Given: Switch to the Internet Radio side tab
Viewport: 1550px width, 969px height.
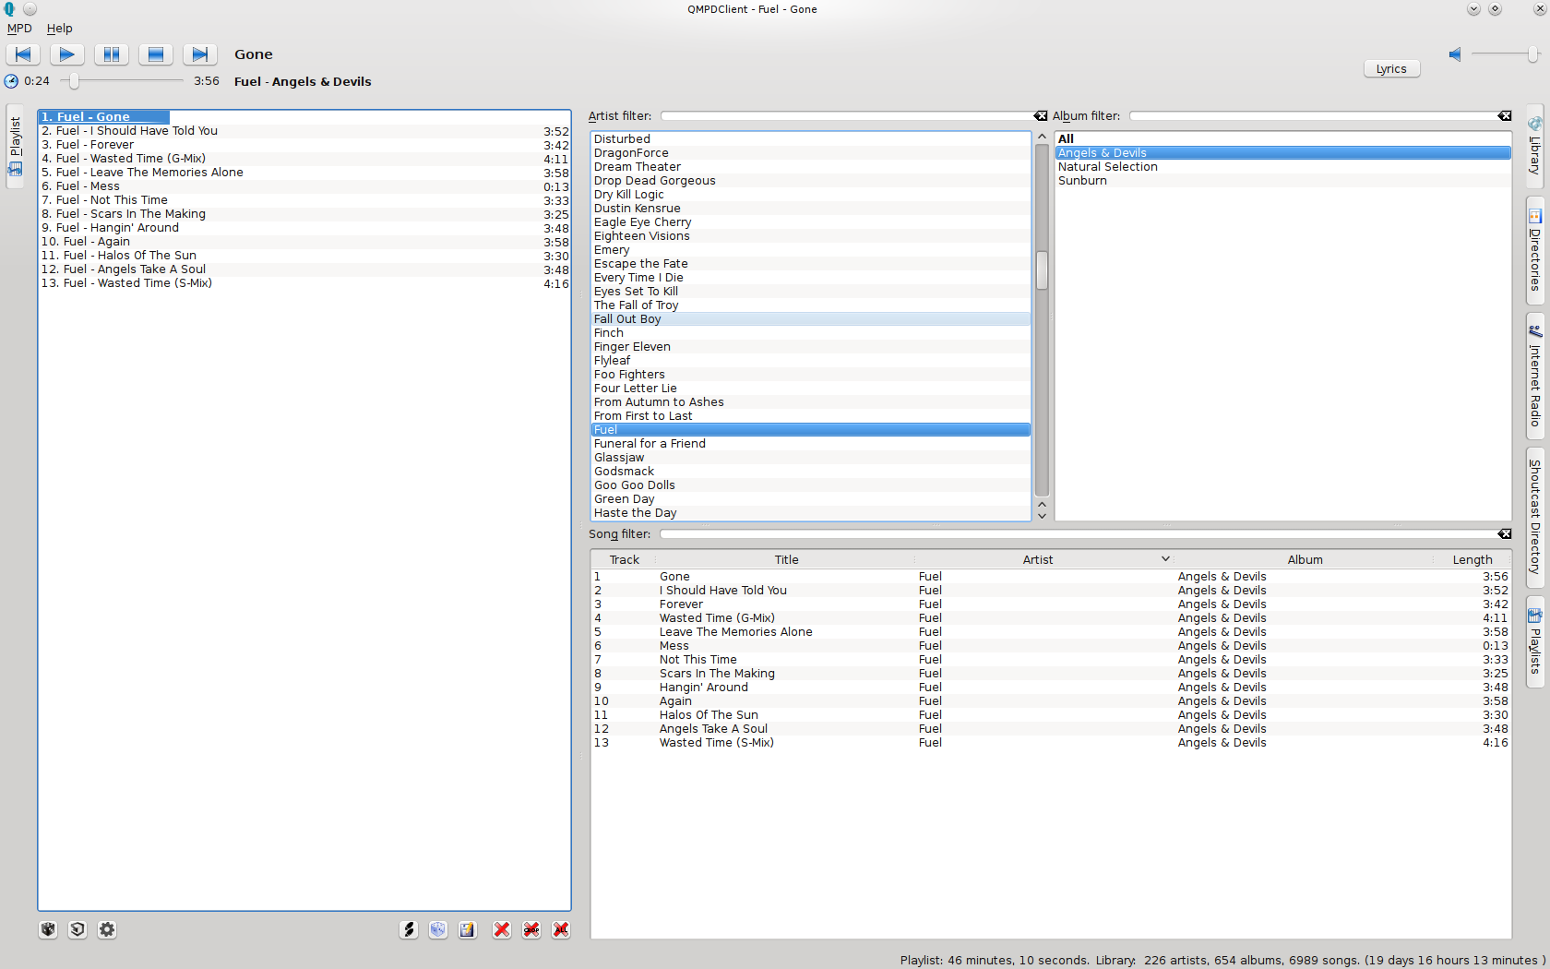Looking at the screenshot, I should point(1534,376).
